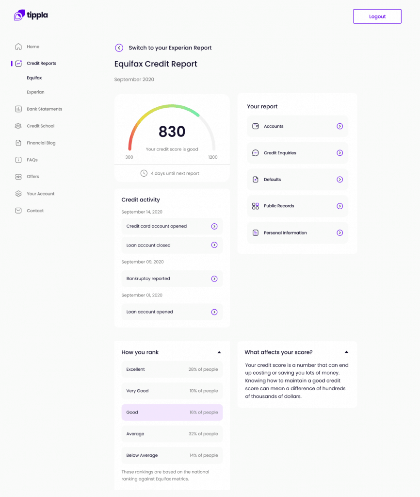This screenshot has width=420, height=497.
Task: Click the back arrow beside Switch to Experian
Action: (x=119, y=48)
